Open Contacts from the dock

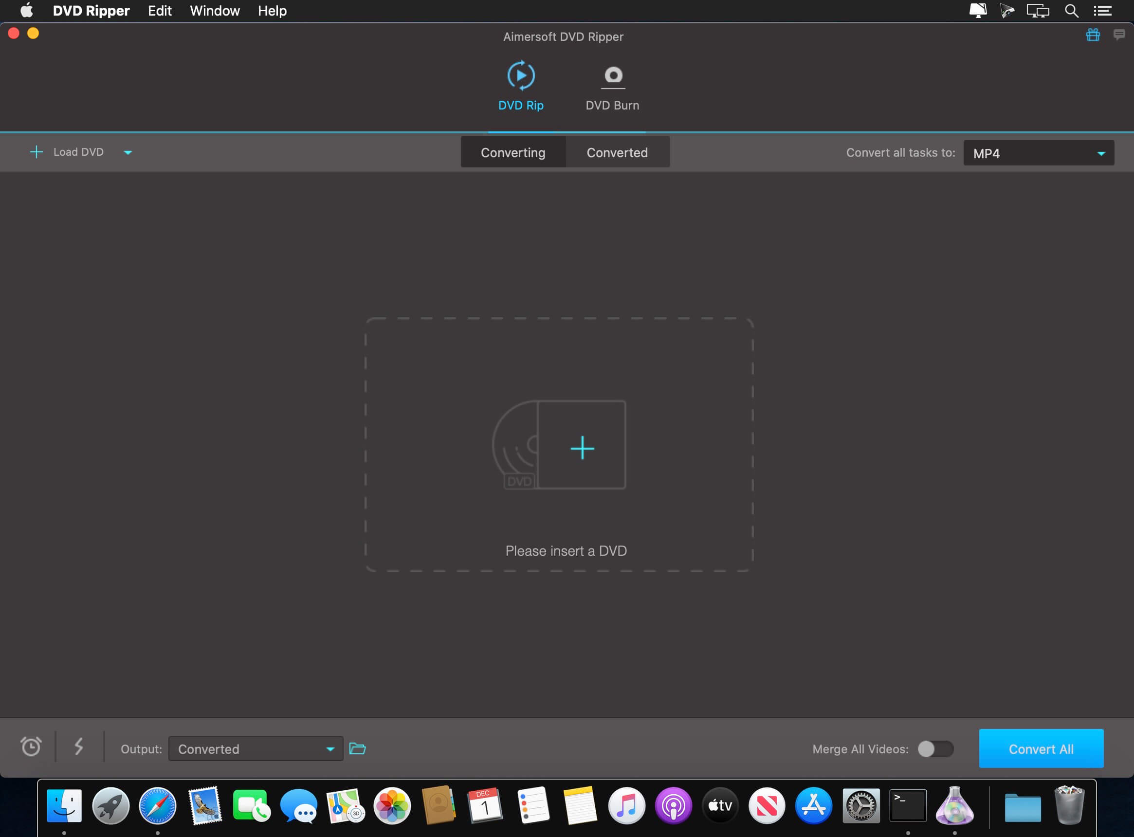[x=439, y=805]
